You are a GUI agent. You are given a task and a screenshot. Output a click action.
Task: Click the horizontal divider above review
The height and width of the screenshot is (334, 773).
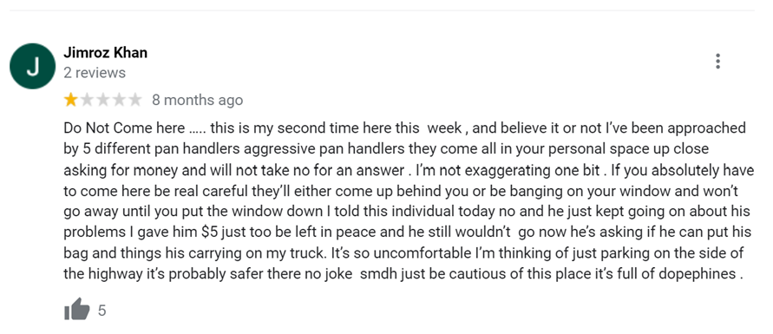click(x=382, y=10)
